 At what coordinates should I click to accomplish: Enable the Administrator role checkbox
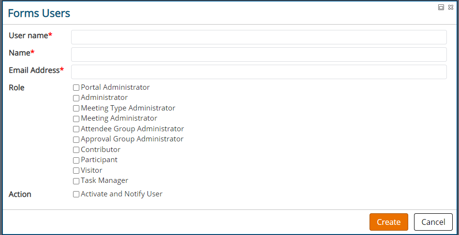click(x=76, y=98)
